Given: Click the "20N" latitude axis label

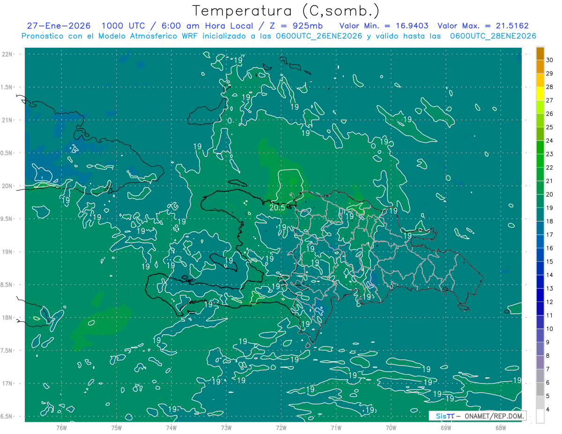Looking at the screenshot, I should (x=8, y=186).
